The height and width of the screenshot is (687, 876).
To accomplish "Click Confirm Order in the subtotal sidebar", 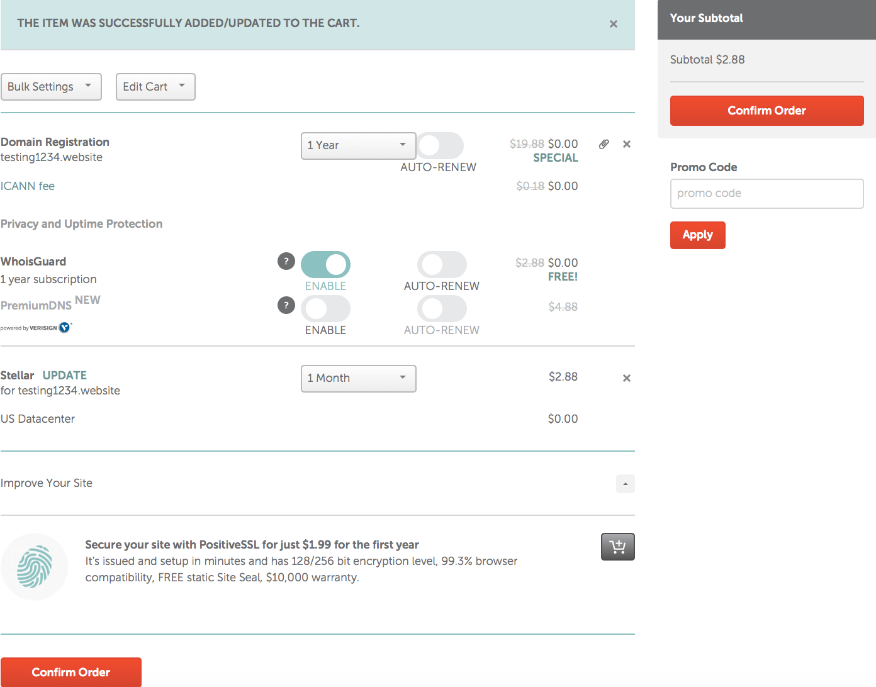I will [x=767, y=111].
